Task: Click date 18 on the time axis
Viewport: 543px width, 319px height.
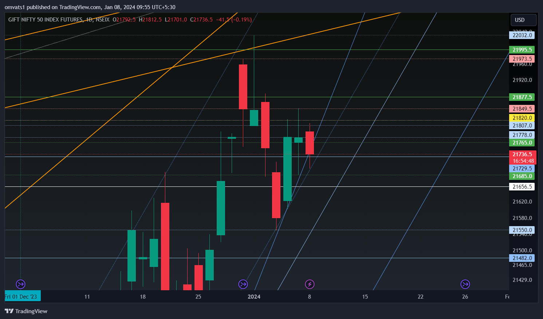Action: click(x=143, y=297)
